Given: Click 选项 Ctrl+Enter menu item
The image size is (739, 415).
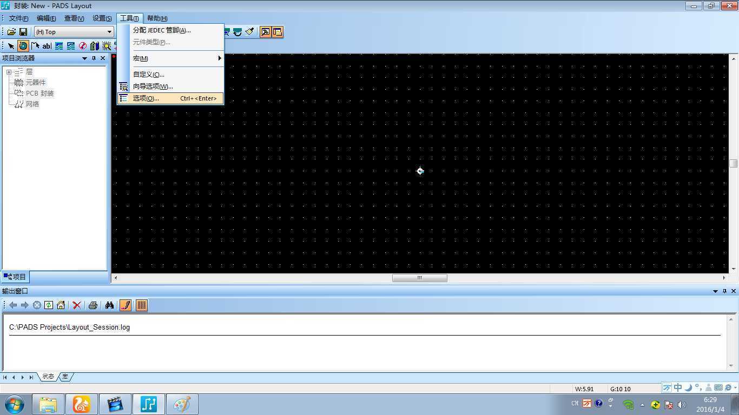Looking at the screenshot, I should (171, 98).
